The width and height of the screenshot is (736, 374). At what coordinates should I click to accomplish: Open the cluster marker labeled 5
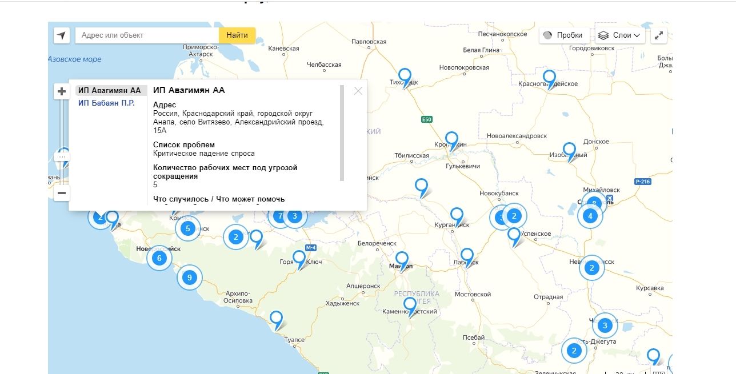pos(187,229)
